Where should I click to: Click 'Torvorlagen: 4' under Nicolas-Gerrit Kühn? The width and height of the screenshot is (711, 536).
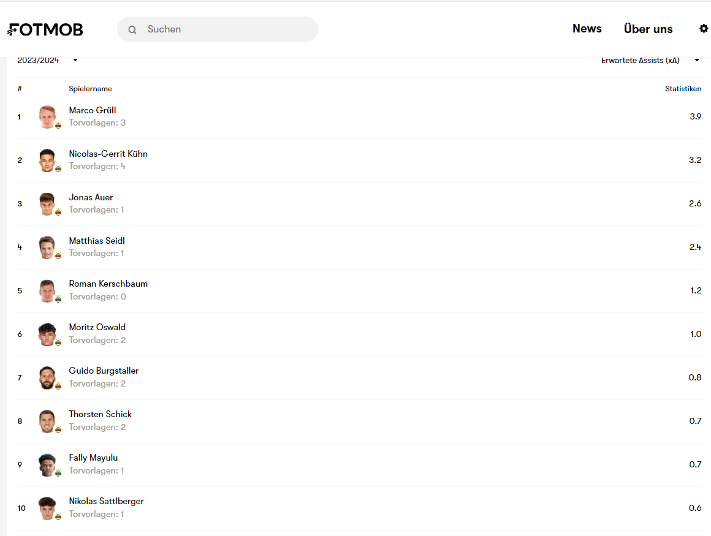[97, 166]
